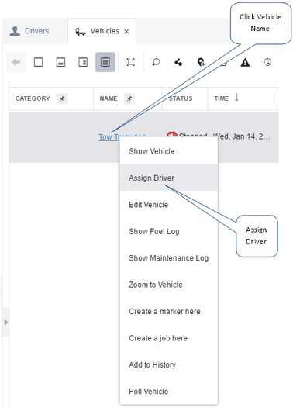Image resolution: width=293 pixels, height=411 pixels.
Task: Click the back arrow toolbar button
Action: coord(16,62)
